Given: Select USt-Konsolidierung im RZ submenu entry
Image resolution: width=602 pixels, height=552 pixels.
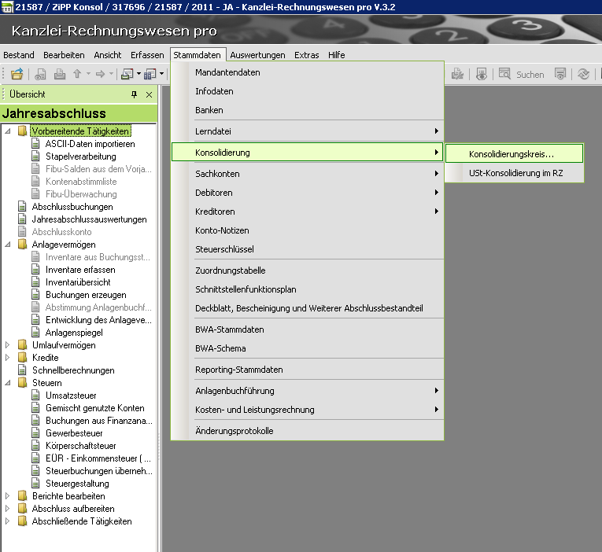Looking at the screenshot, I should point(514,173).
